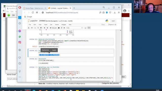This screenshot has height=91, width=162.
Task: Click the Email address field in background page
Action: coord(12,79)
